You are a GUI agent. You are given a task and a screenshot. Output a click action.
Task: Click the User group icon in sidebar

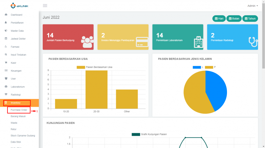click(6, 78)
